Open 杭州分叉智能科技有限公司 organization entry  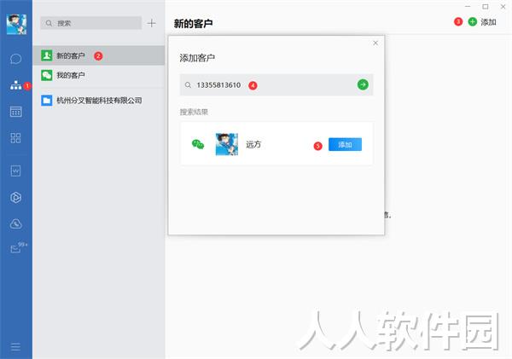click(x=99, y=100)
